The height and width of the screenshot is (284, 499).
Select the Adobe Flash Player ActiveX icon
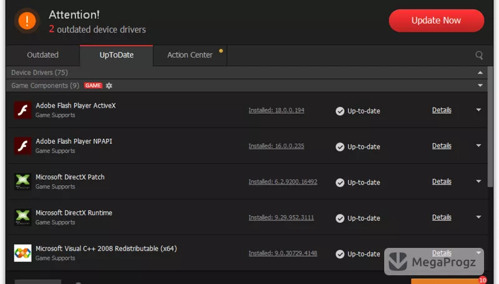[22, 110]
